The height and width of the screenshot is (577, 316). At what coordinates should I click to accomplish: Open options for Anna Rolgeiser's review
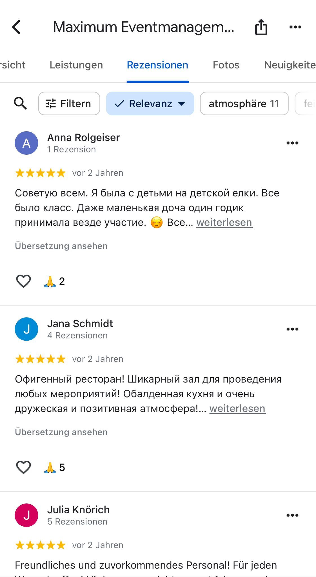coord(292,143)
